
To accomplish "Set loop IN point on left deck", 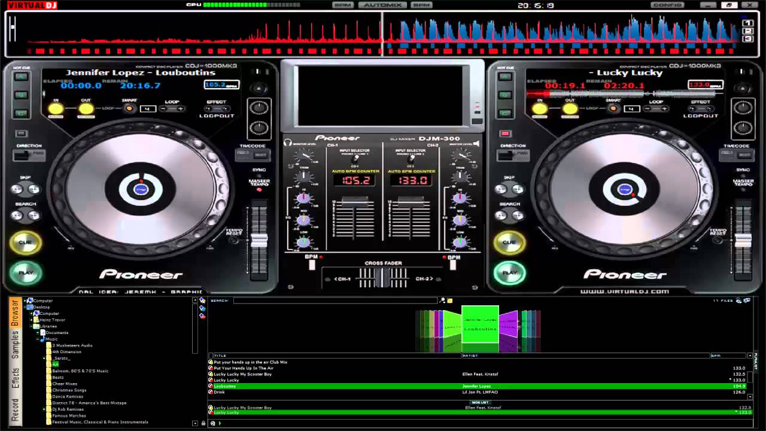I will pos(56,108).
